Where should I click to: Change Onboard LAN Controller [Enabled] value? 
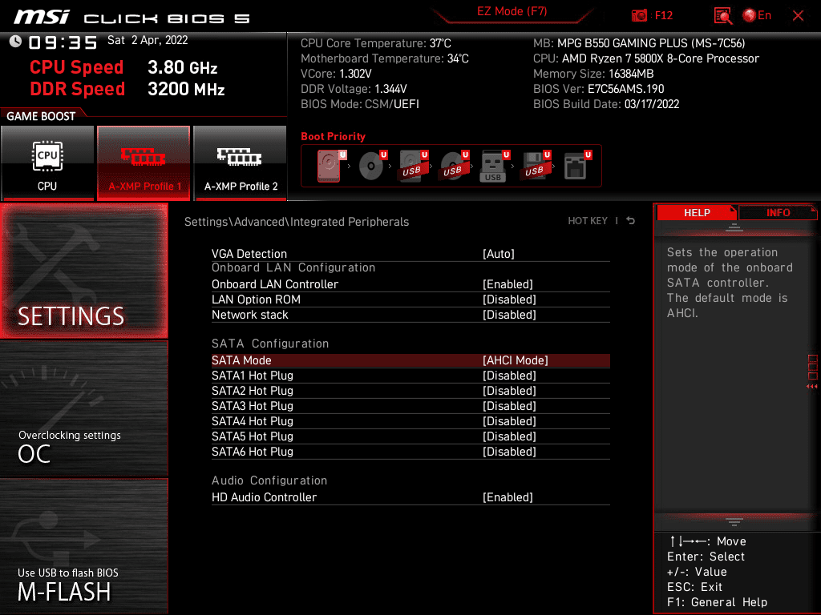(508, 284)
